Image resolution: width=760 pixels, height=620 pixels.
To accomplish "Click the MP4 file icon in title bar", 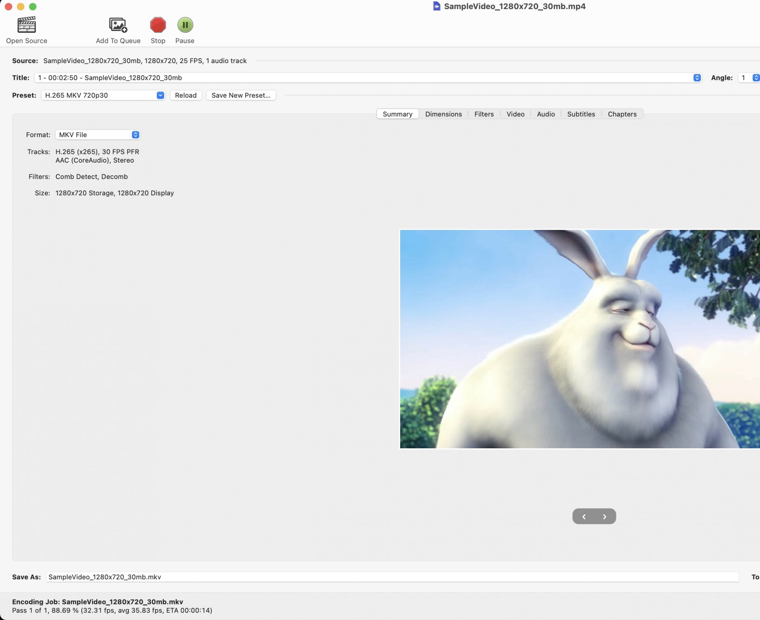I will 437,6.
